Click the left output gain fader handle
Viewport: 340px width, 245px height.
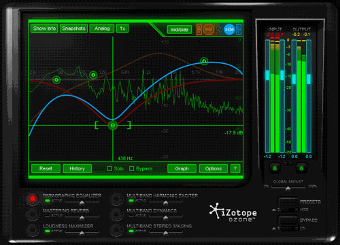tap(294, 79)
